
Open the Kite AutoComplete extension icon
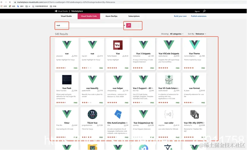pos(118,114)
